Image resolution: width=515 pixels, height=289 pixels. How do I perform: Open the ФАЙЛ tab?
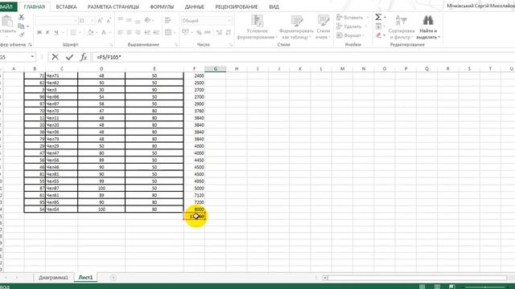point(6,6)
